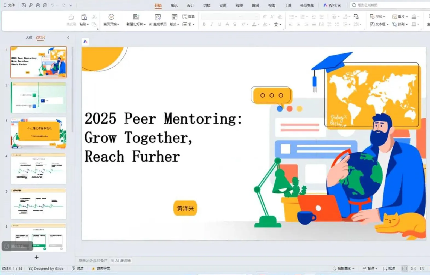Screen dimensions: 430x275
Task: Click the add slide plus icon below thumbnails
Action: 37,257
